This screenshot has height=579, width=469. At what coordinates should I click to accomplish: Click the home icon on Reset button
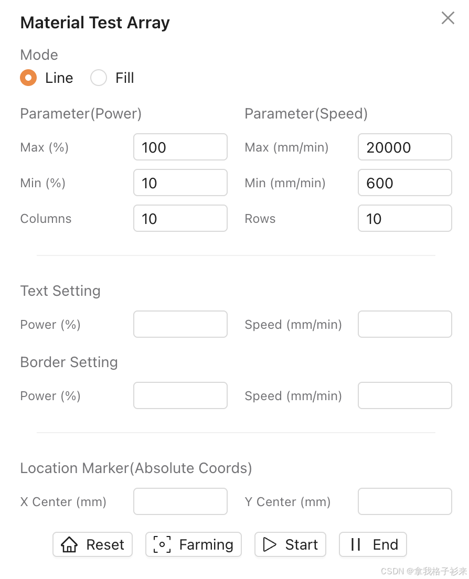point(69,544)
